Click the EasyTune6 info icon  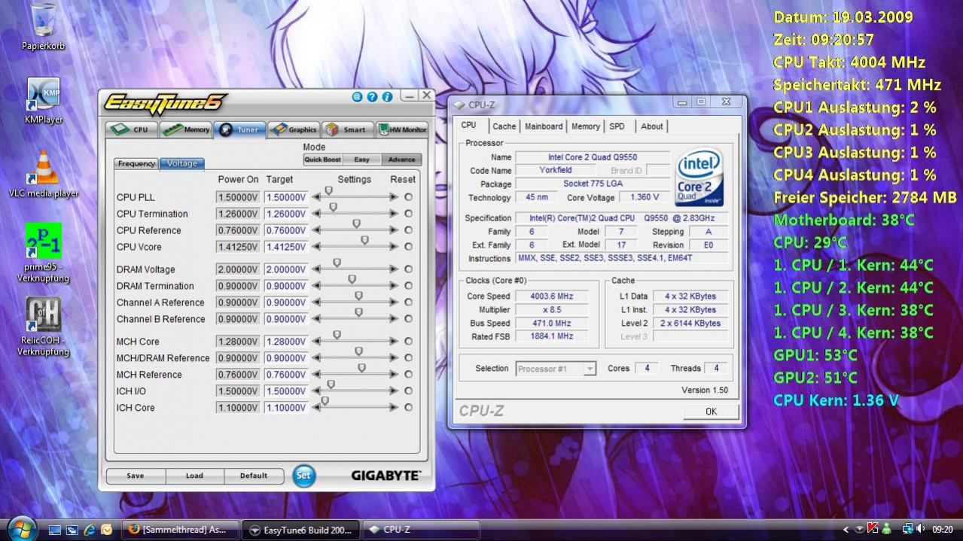[387, 97]
